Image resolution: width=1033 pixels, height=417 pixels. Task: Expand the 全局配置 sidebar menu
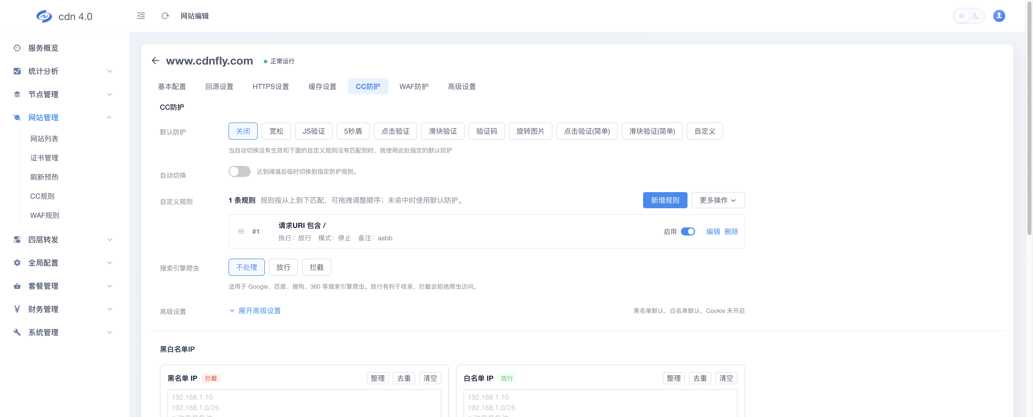109,263
